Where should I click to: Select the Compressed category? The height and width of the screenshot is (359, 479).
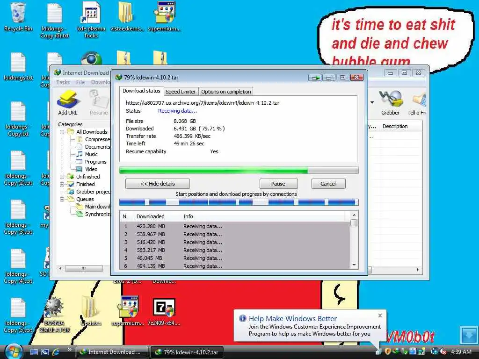pyautogui.click(x=93, y=139)
